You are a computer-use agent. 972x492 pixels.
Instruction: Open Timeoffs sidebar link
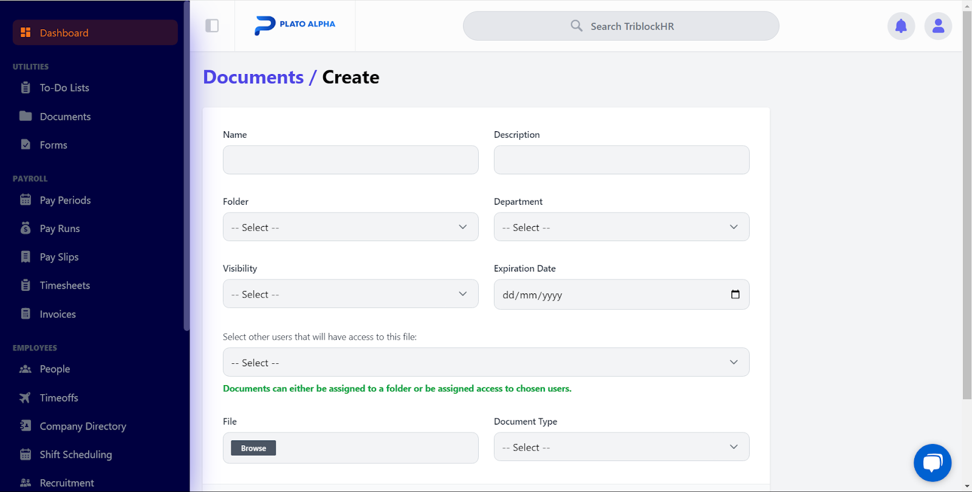click(59, 398)
